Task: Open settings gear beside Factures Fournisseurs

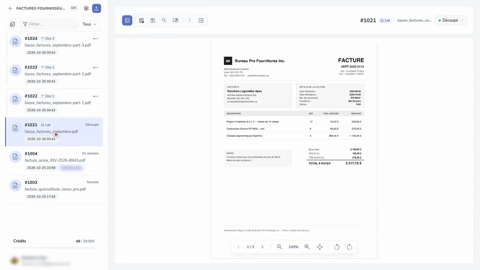Action: [86, 8]
